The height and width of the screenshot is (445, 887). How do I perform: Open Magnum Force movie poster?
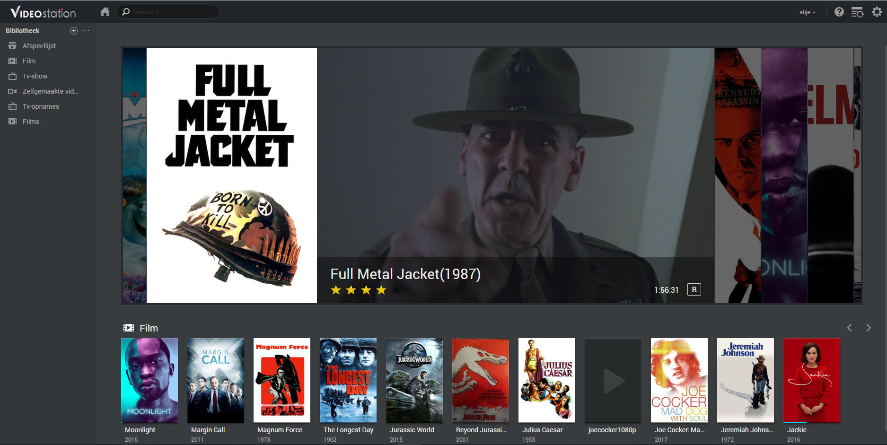(282, 380)
